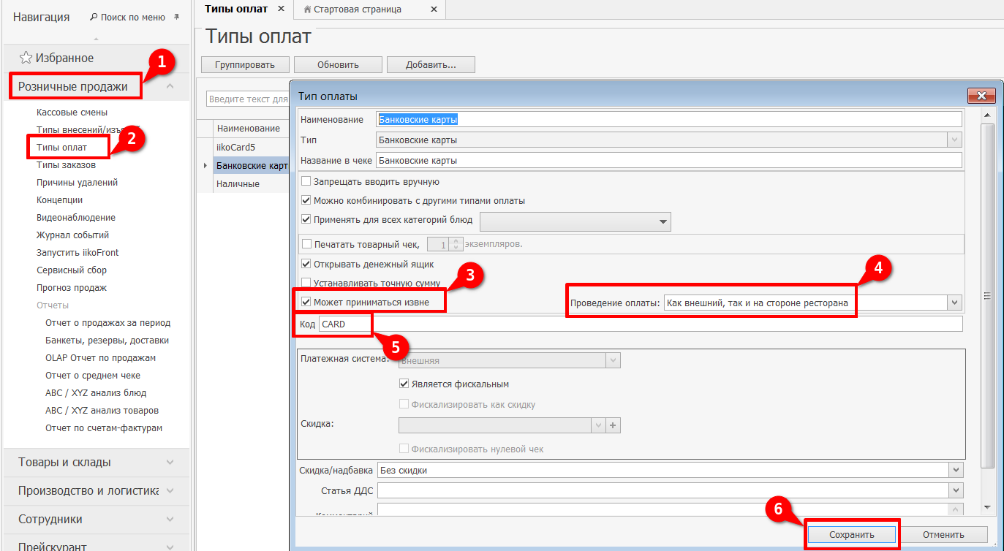Click the Favorites star icon
The image size is (1004, 551).
26,58
